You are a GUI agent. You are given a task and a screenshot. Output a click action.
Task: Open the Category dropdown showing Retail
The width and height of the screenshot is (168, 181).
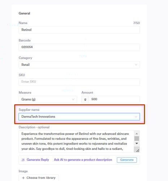pos(79,65)
